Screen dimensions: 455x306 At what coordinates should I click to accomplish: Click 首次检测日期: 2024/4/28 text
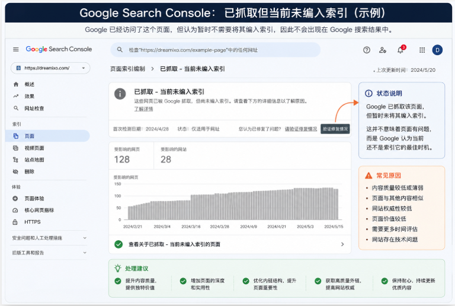(141, 129)
